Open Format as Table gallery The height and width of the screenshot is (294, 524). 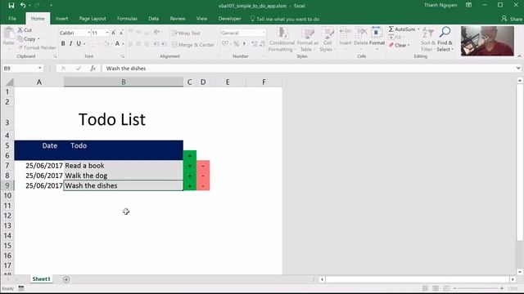(308, 39)
